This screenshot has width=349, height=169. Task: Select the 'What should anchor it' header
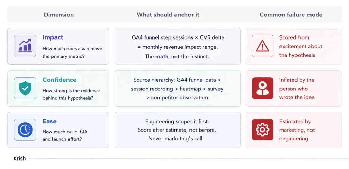[168, 15]
